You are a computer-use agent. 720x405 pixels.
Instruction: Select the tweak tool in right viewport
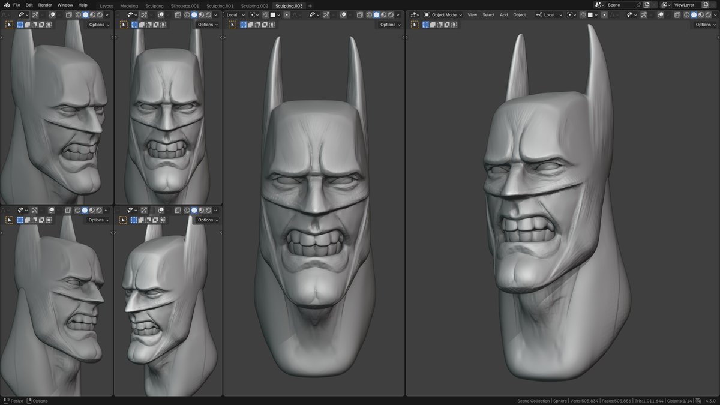pos(415,25)
